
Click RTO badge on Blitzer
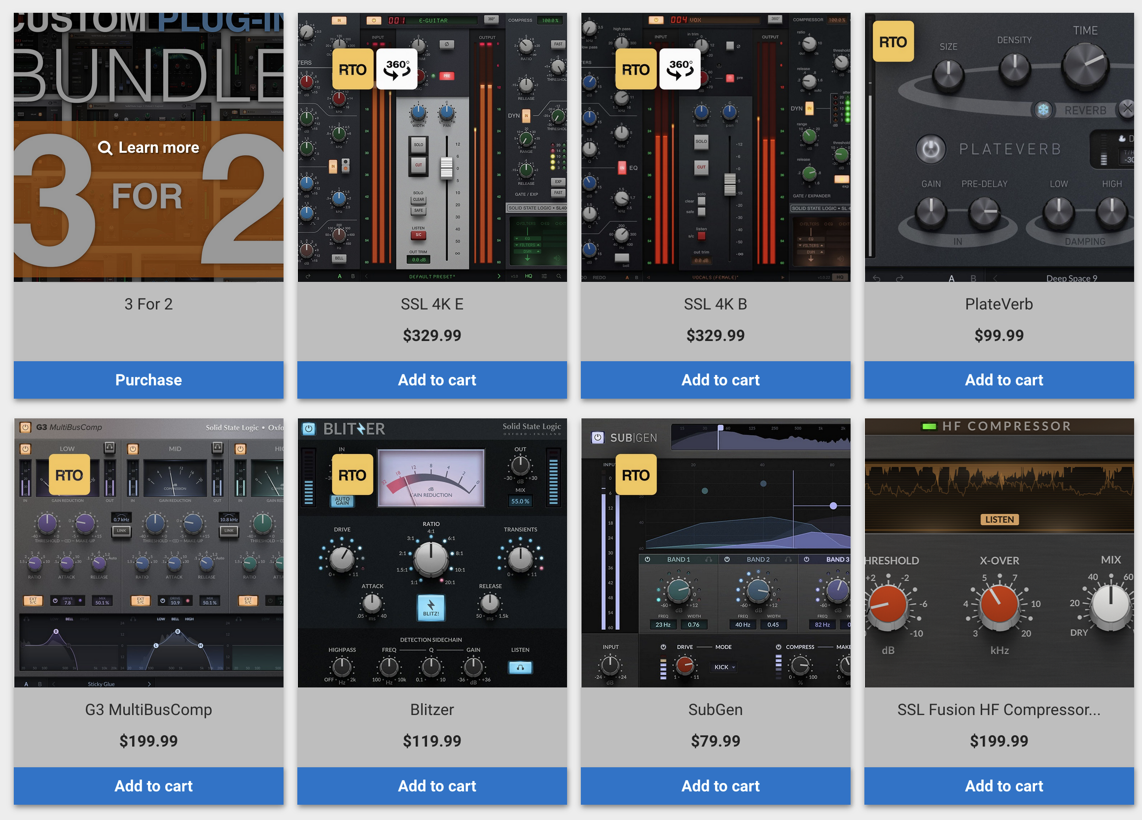[x=353, y=475]
